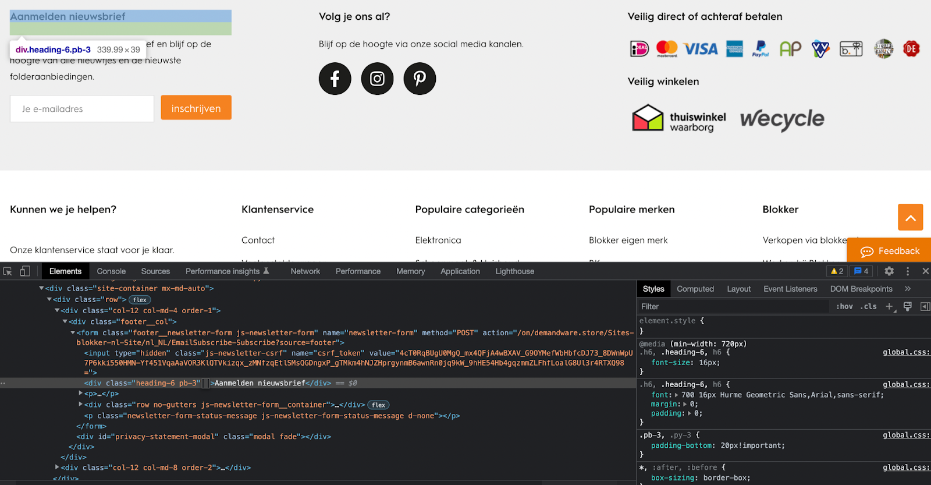Open the DevTools kebab menu
The image size is (931, 485).
point(907,271)
